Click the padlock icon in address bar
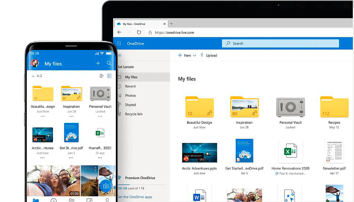 150,33
